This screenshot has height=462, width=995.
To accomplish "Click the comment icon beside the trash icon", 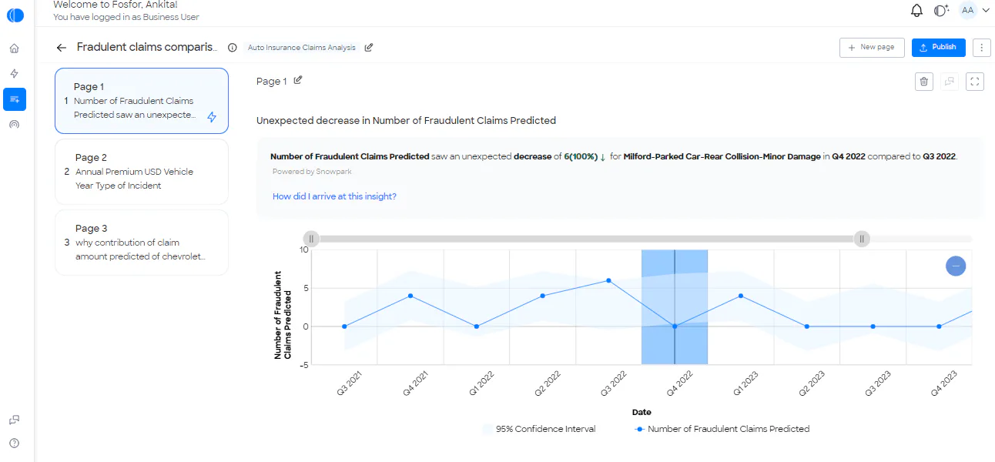I will point(950,81).
